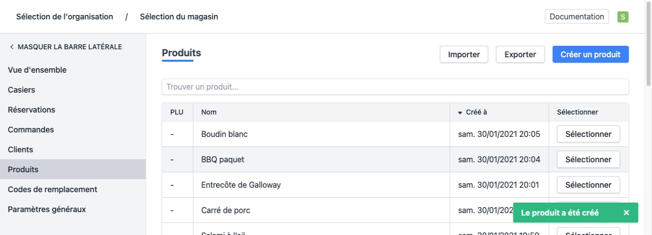Open the Sélection du magasin breadcrumb
The image size is (652, 235).
click(179, 17)
